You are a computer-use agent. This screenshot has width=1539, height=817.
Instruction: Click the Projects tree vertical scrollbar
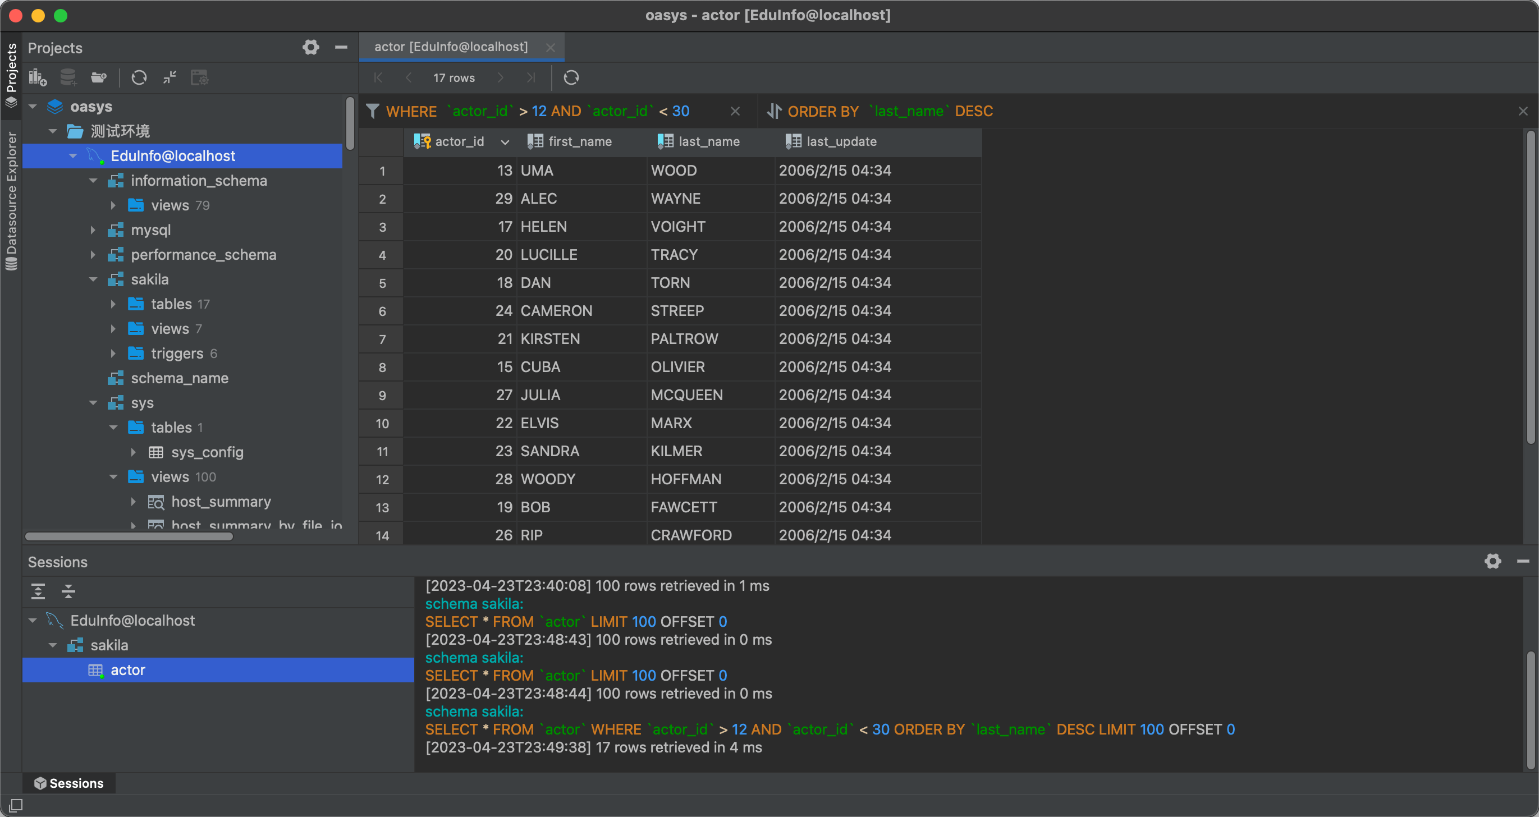(x=350, y=124)
